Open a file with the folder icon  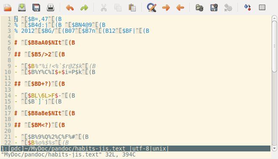(x=8, y=8)
